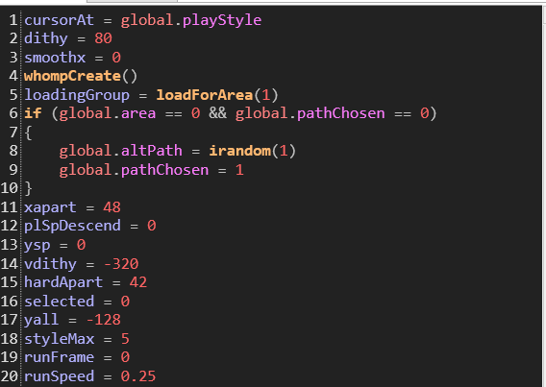Click the value -320 on line 14
This screenshot has width=546, height=387.
[x=121, y=264]
